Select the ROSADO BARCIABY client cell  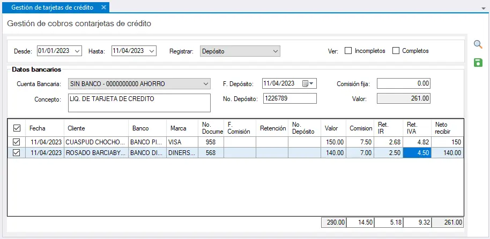[x=96, y=153]
